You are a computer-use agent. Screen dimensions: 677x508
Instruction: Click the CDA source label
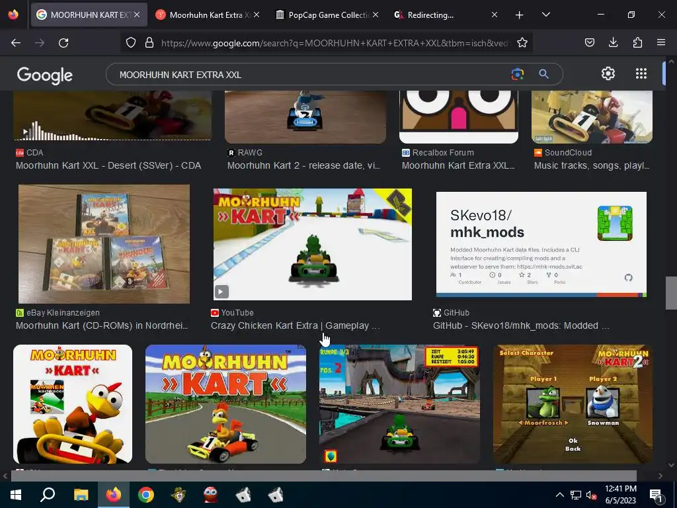[x=34, y=153]
